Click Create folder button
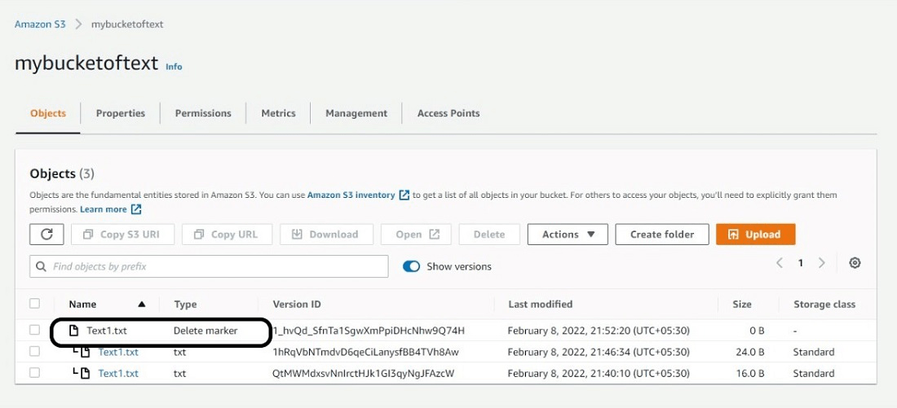Viewport: 897px width, 408px height. pyautogui.click(x=662, y=235)
